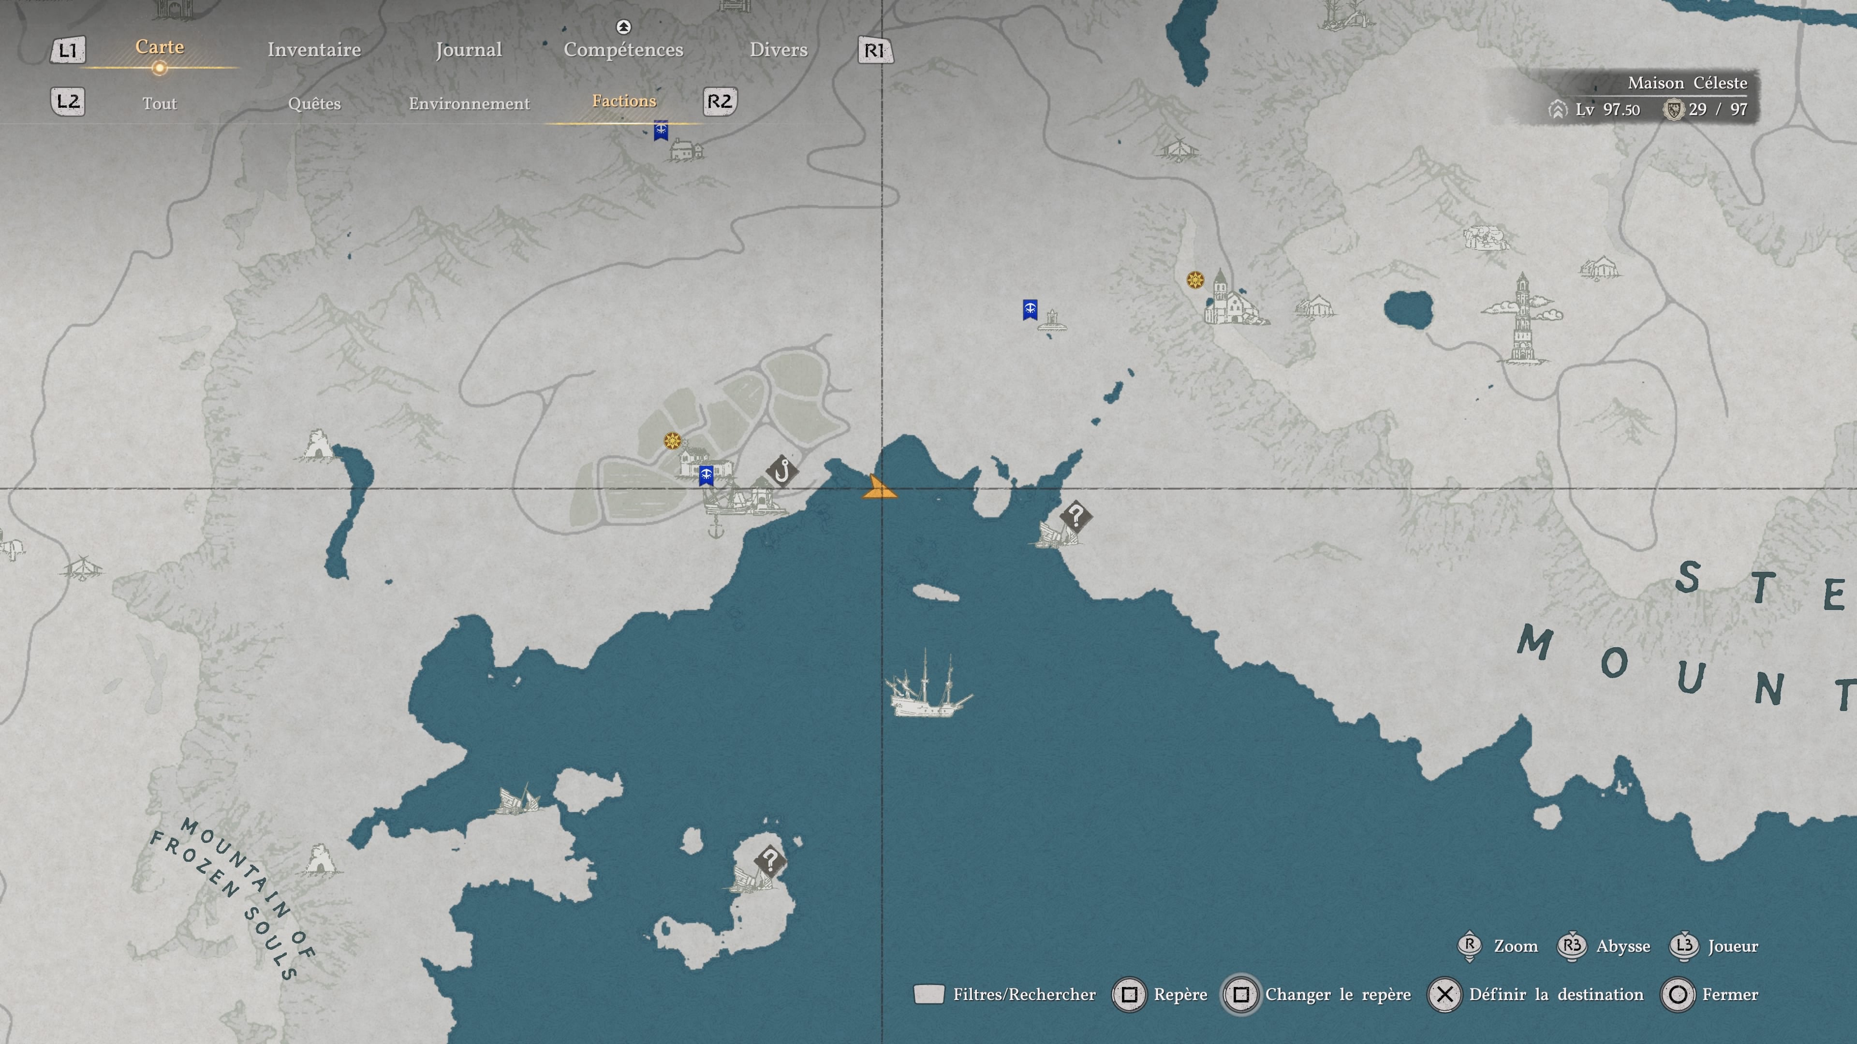Open the Carte tab
This screenshot has height=1044, width=1857.
click(x=160, y=47)
